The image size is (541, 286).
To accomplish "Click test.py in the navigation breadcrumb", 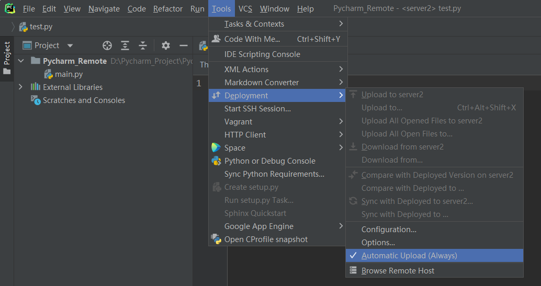I will 41,27.
